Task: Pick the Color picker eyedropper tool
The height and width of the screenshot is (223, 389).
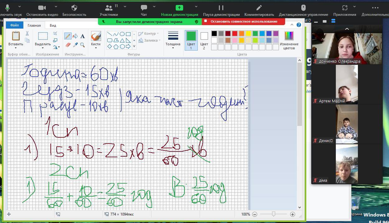Action: click(x=75, y=45)
